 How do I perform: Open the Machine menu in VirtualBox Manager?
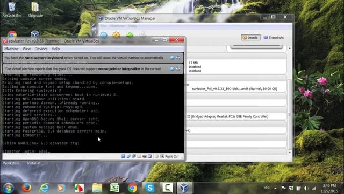(x=117, y=26)
